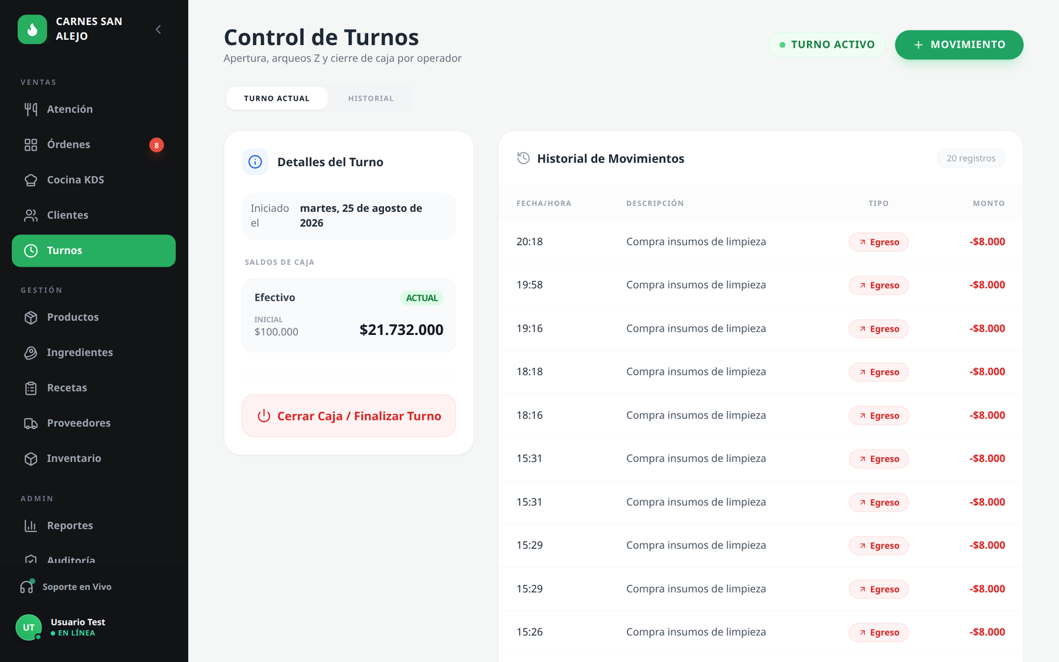Image resolution: width=1059 pixels, height=662 pixels.
Task: Select the Turnos clock icon
Action: pos(30,250)
